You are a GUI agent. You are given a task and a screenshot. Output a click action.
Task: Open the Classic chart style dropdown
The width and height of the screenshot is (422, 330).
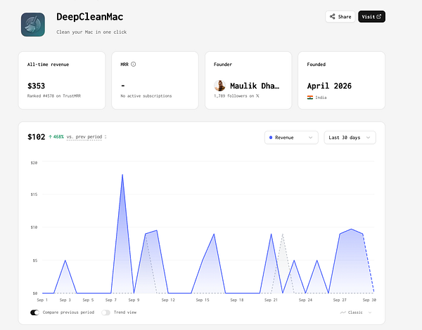pyautogui.click(x=356, y=312)
